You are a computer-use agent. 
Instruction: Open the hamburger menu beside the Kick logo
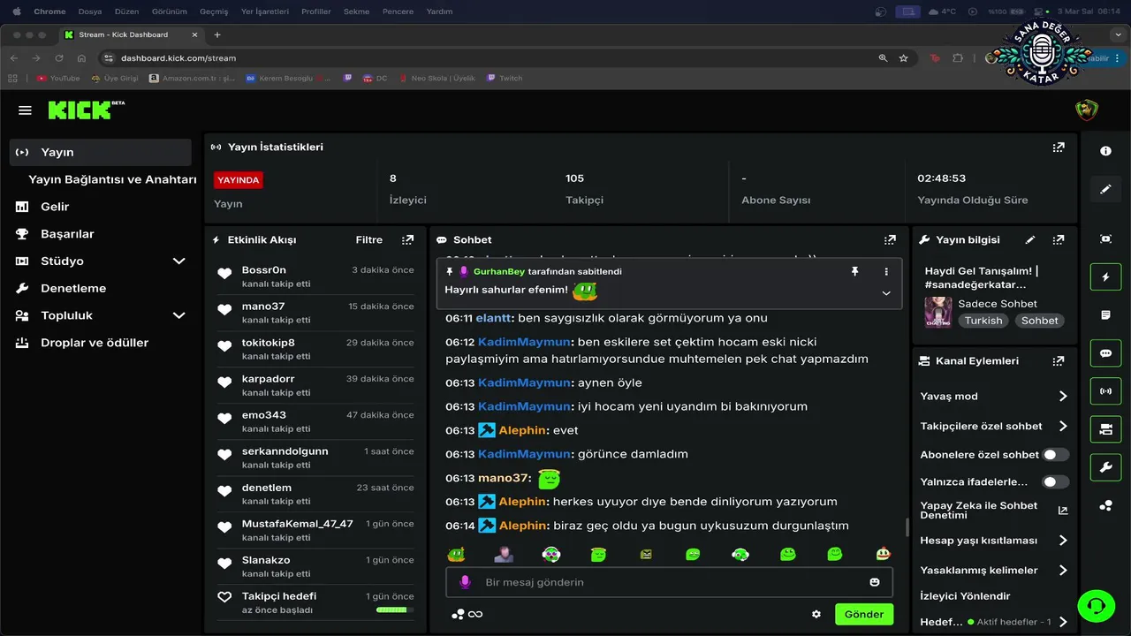tap(25, 110)
